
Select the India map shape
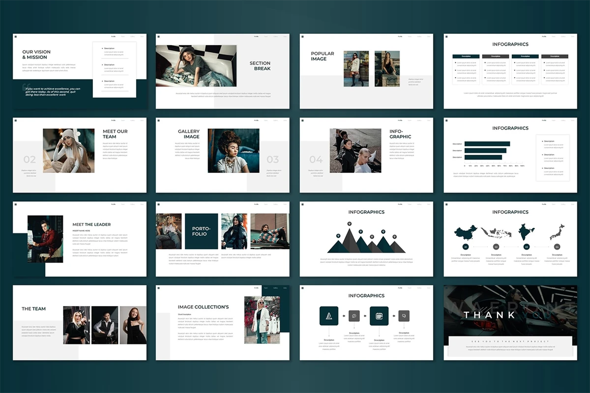point(527,232)
